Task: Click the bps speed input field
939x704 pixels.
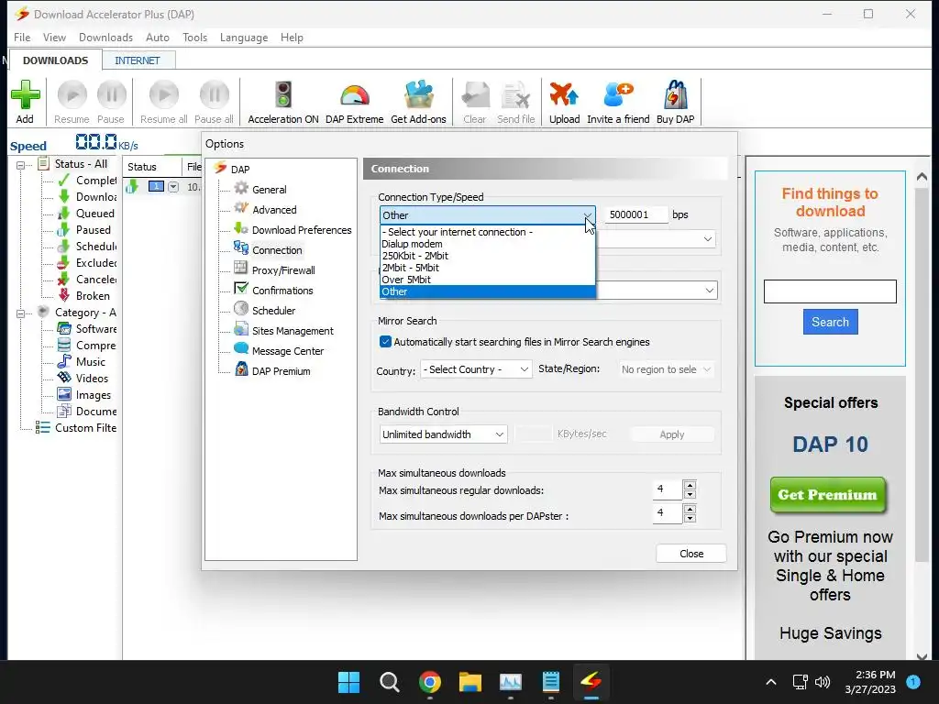Action: click(x=636, y=214)
